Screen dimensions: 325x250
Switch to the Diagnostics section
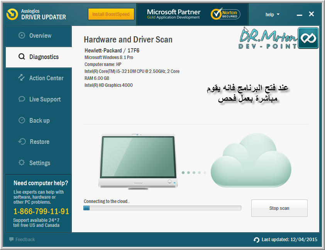pos(39,57)
